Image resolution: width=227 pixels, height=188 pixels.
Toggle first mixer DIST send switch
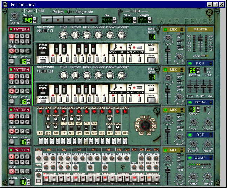click(x=179, y=34)
